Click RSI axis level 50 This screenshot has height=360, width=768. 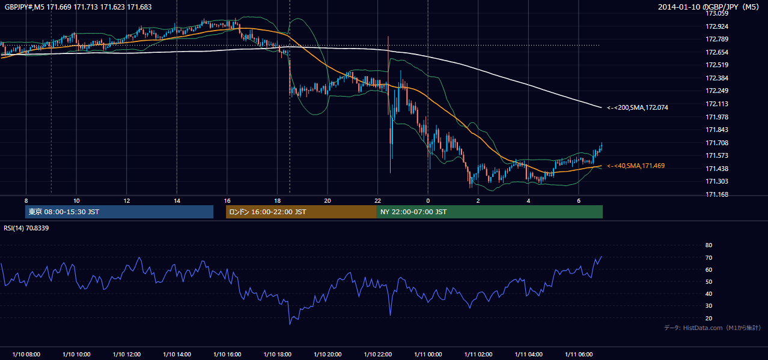[x=709, y=281]
